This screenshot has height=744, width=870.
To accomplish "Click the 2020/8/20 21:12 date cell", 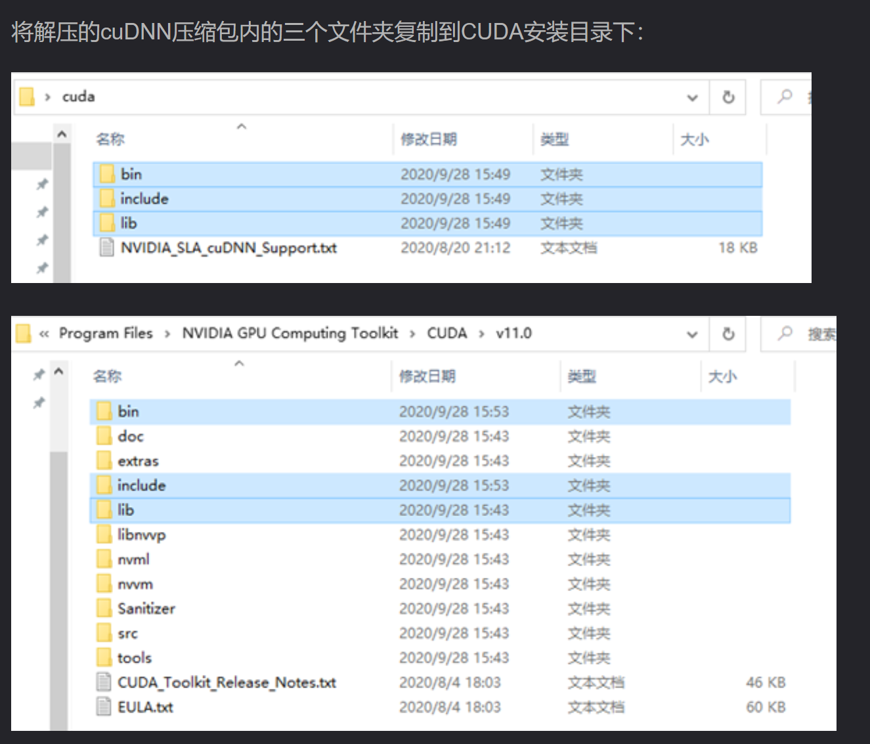I will (455, 248).
